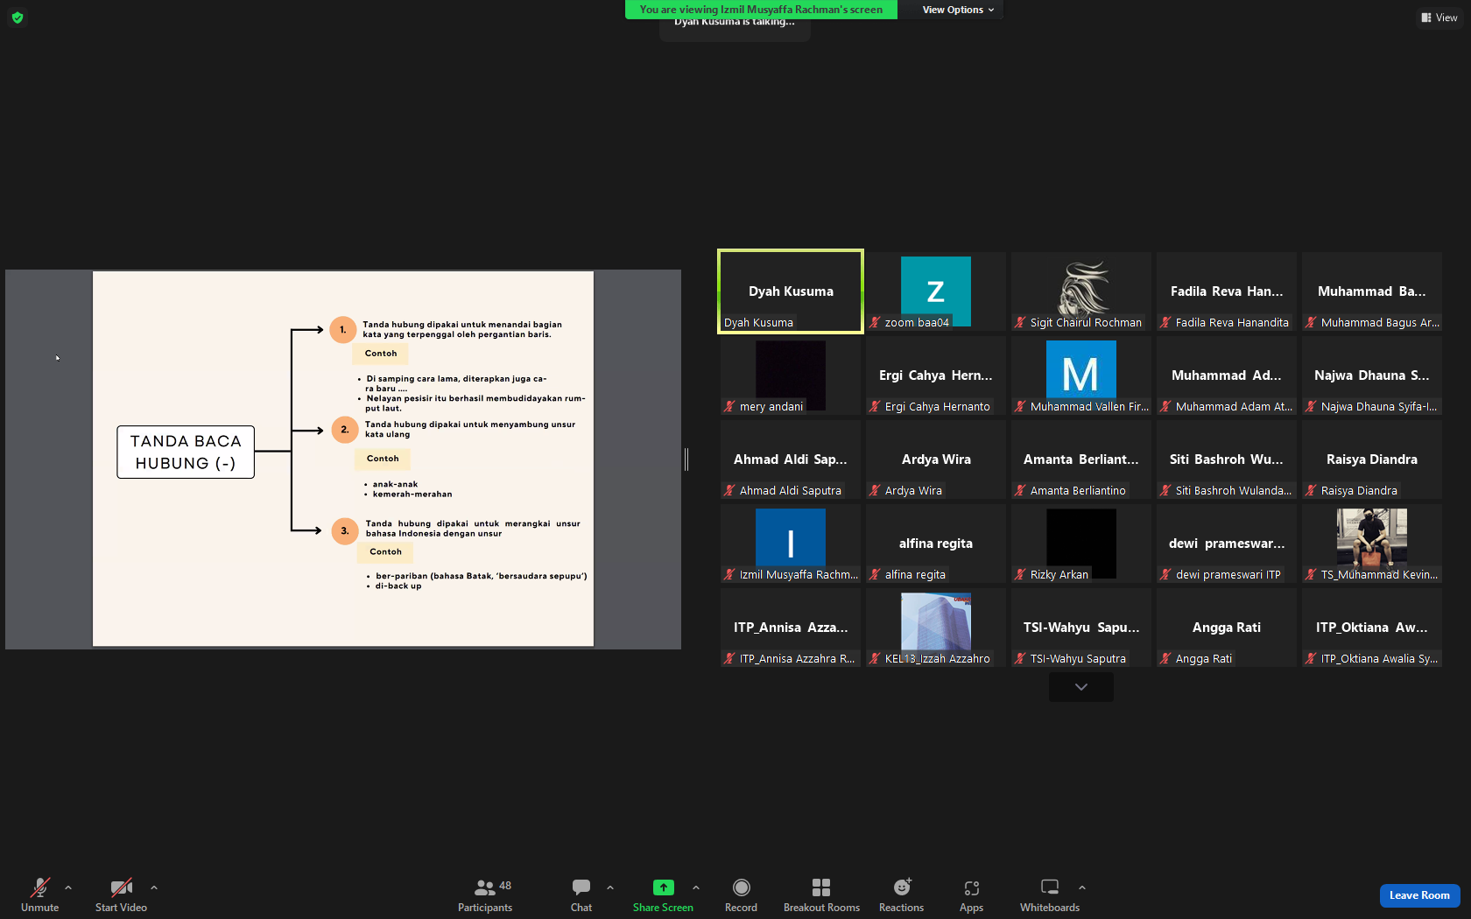
Task: Click the green Share Screen icon
Action: pyautogui.click(x=664, y=887)
